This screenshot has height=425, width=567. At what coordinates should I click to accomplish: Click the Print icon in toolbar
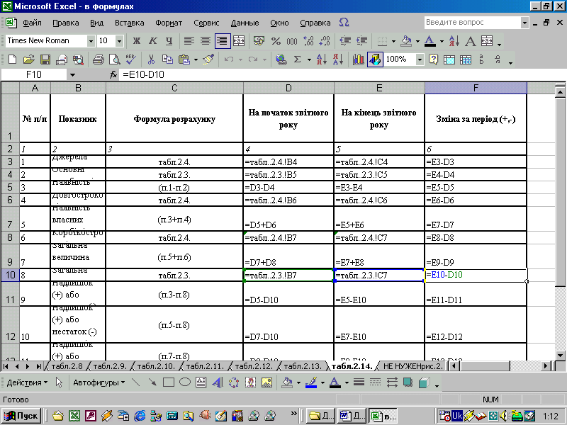[x=99, y=59]
